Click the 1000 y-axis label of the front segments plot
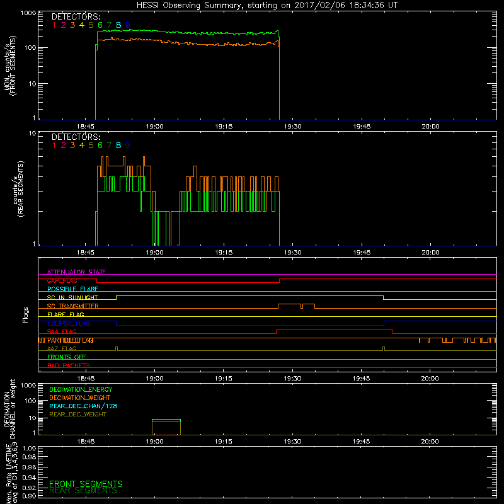The image size is (504, 504). click(28, 13)
